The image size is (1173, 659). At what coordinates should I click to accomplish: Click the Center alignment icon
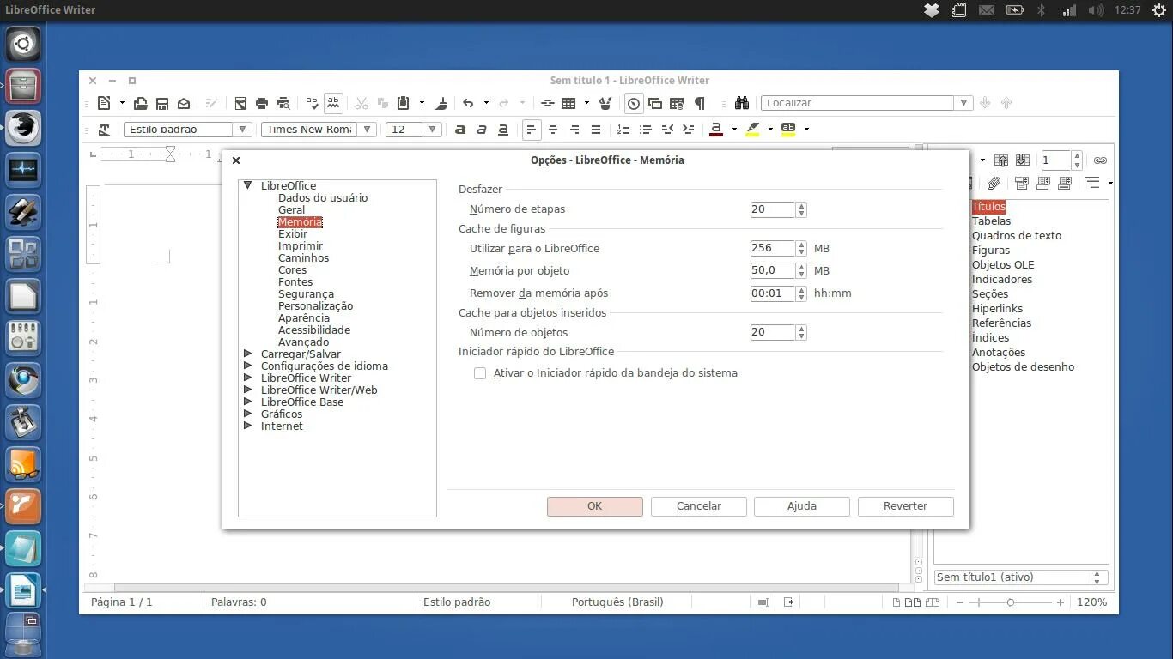click(553, 130)
